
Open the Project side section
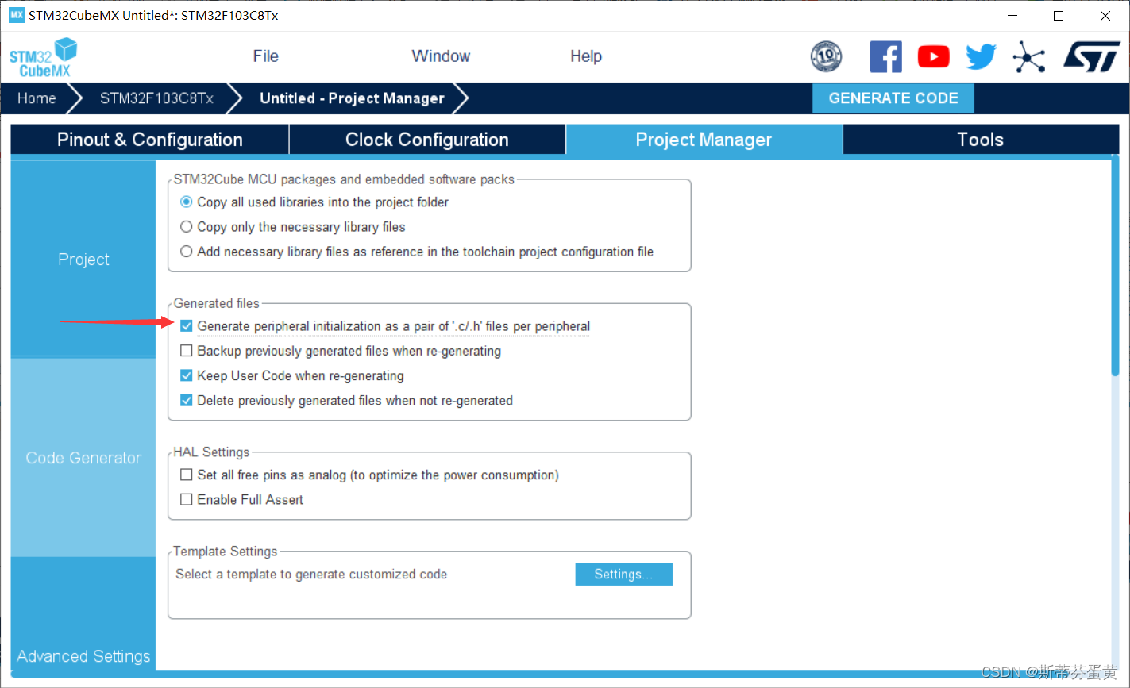click(x=83, y=259)
